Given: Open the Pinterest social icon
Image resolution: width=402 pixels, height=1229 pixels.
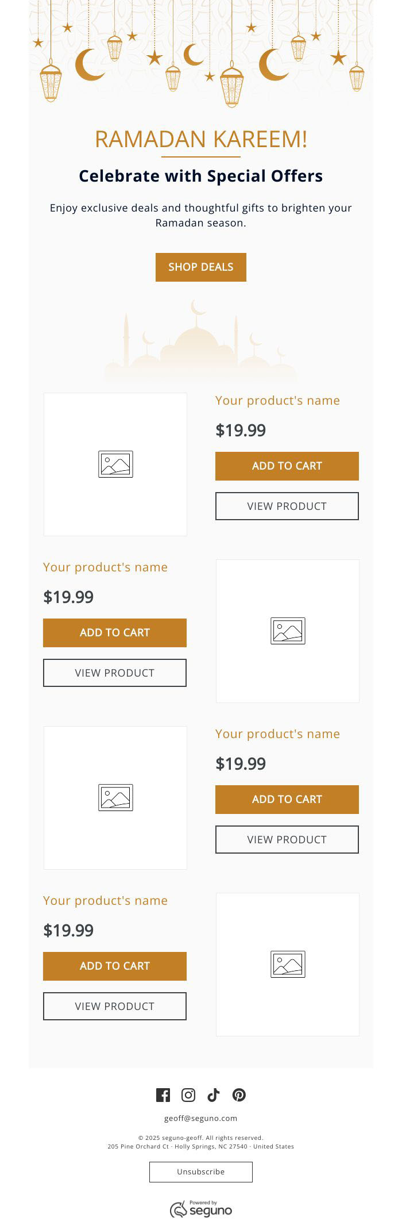Looking at the screenshot, I should click(239, 1095).
